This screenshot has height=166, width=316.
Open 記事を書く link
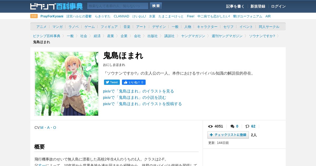pos(235,6)
